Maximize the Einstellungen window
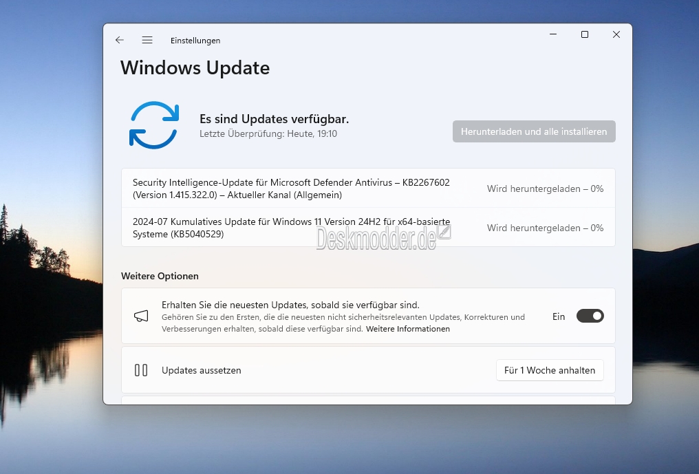This screenshot has width=699, height=474. pos(585,34)
